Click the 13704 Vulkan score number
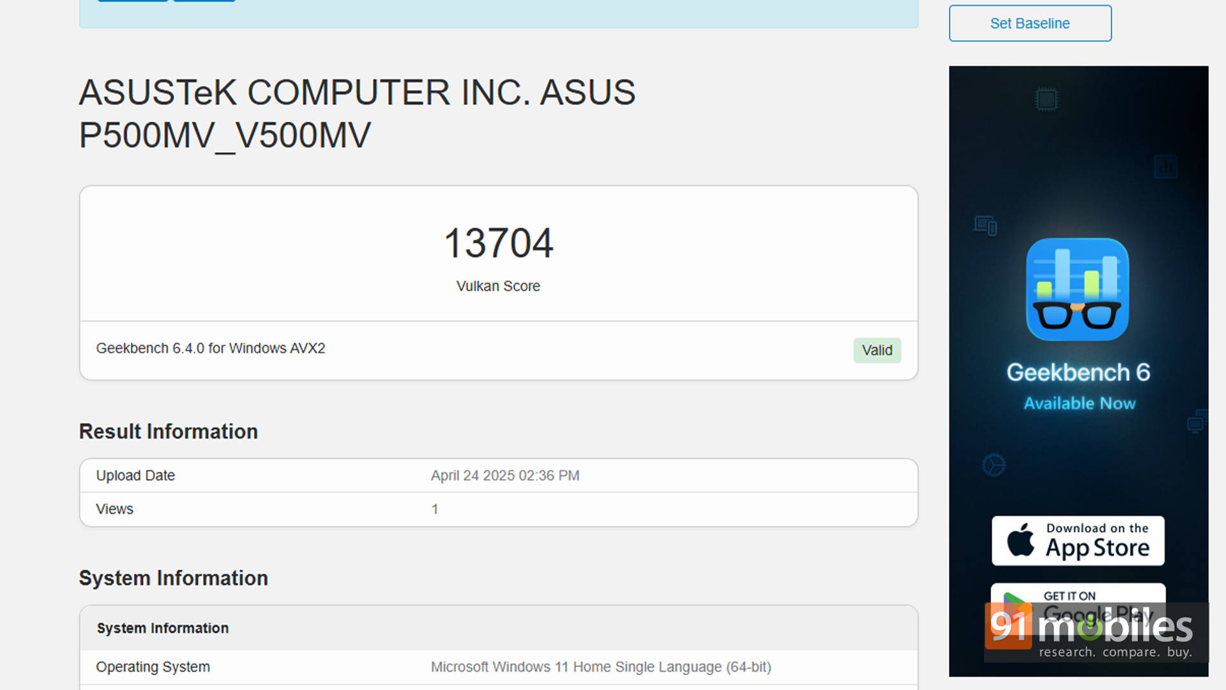The width and height of the screenshot is (1226, 690). click(x=498, y=243)
